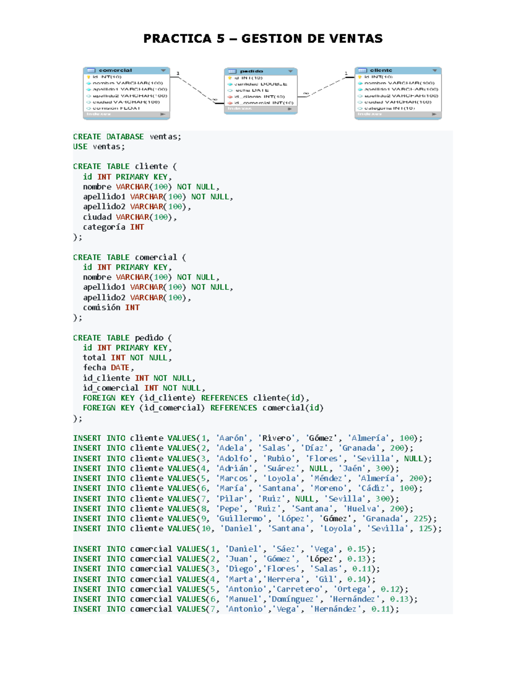Click the comisión column icon in comercial table
The height and width of the screenshot is (681, 526).
pos(89,108)
